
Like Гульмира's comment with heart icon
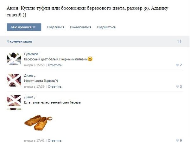[x=177, y=65]
